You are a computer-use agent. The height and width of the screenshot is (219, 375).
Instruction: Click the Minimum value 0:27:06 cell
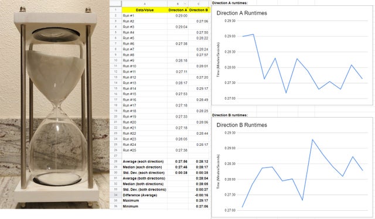(x=199, y=206)
